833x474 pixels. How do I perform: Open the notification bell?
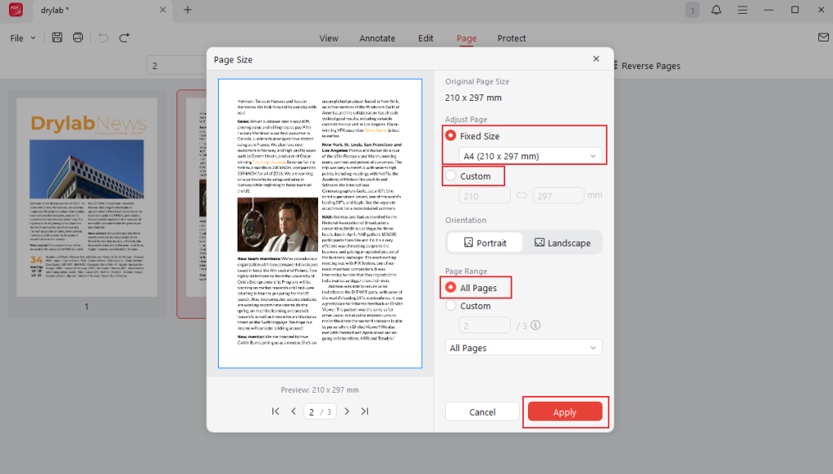716,10
